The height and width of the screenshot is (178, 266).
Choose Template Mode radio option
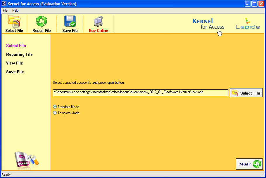click(x=55, y=113)
